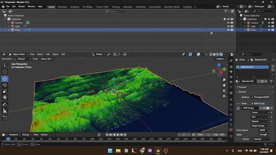Switch perspective/orthographic grid icon in viewport

click(x=224, y=96)
